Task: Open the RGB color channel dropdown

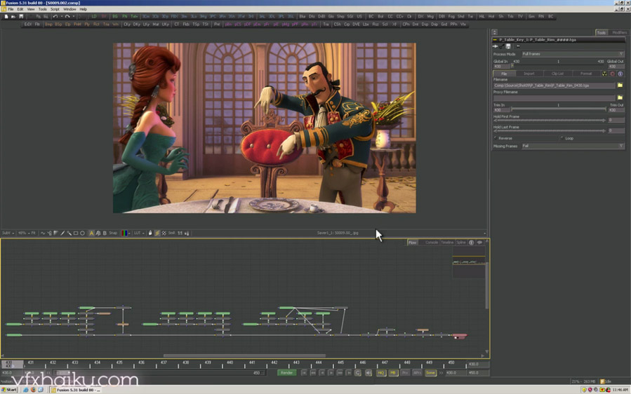Action: (126, 233)
